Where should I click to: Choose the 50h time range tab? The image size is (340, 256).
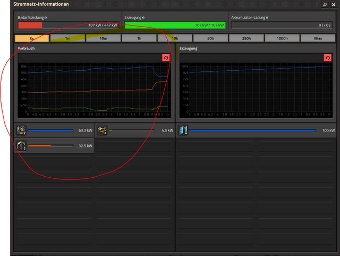(x=210, y=38)
